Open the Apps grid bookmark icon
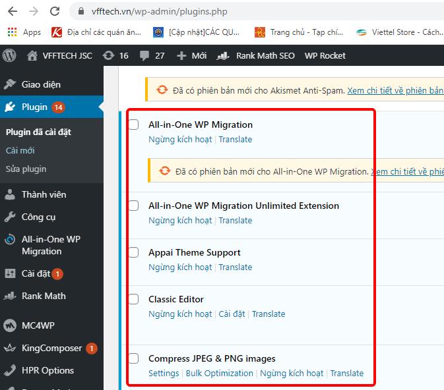 pos(12,32)
